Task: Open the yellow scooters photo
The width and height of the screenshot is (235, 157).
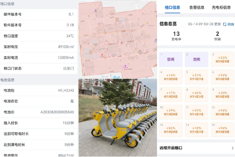Action: click(118, 118)
